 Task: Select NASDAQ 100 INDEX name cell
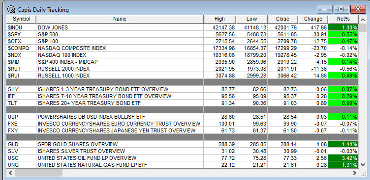coord(120,55)
